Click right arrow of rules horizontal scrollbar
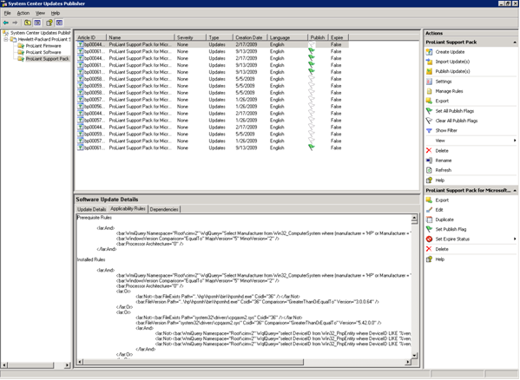This screenshot has height=380, width=520. (x=408, y=362)
